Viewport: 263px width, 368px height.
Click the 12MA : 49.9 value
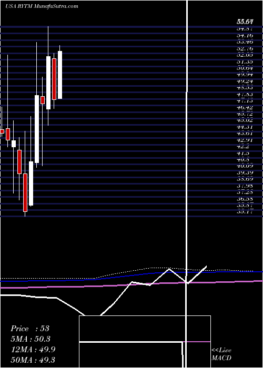tap(33, 349)
